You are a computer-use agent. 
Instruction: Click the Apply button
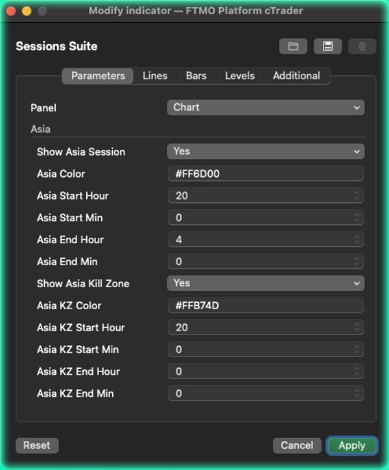point(352,445)
